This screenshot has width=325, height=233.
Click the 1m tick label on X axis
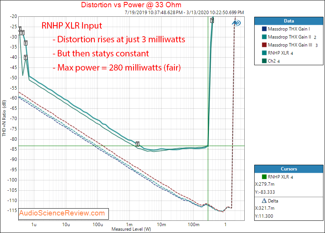[x=129, y=225]
